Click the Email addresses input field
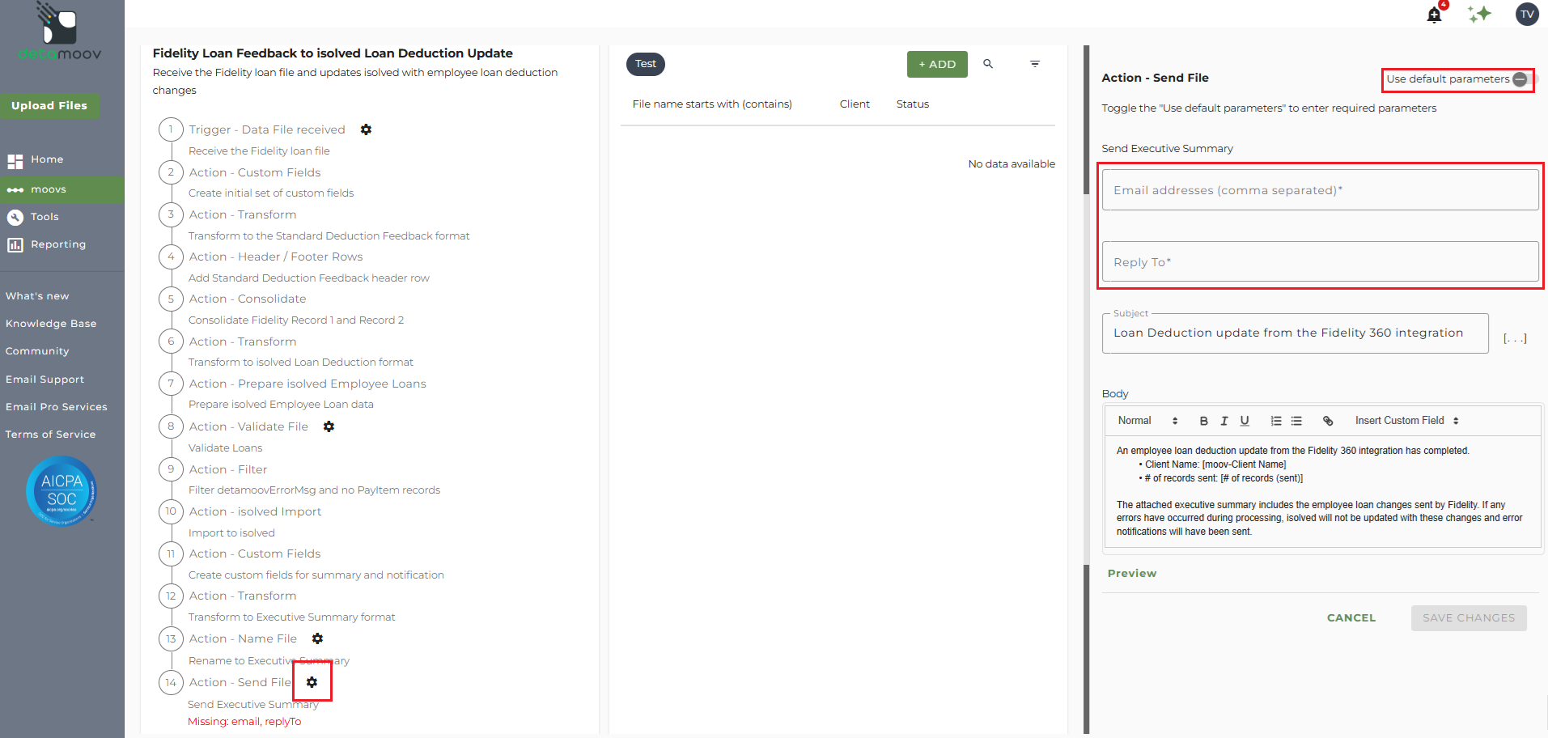The image size is (1548, 738). [1320, 190]
